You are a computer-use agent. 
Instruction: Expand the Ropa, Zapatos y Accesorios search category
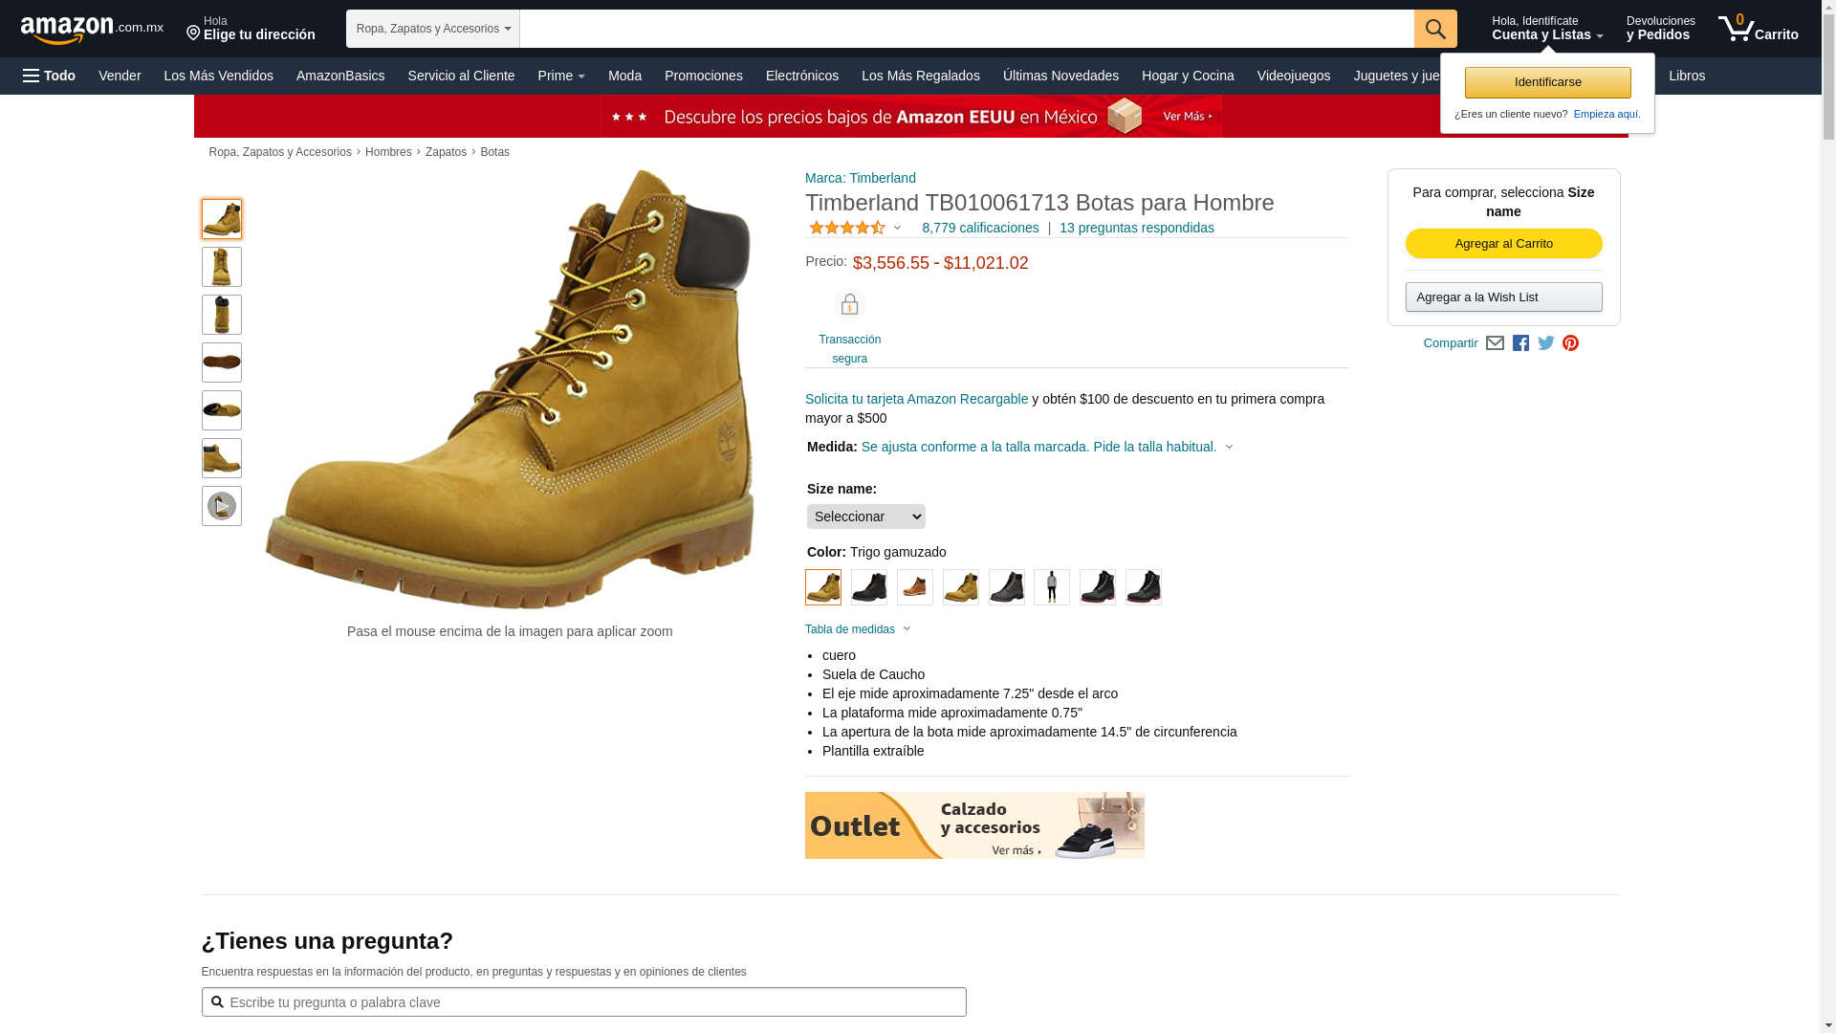click(x=433, y=29)
